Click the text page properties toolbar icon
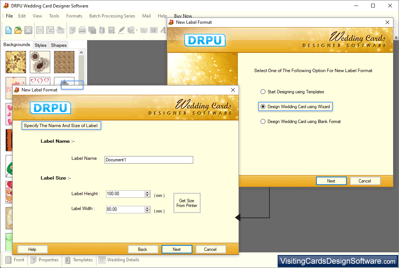Image resolution: width=399 pixels, height=268 pixels. 73,30
